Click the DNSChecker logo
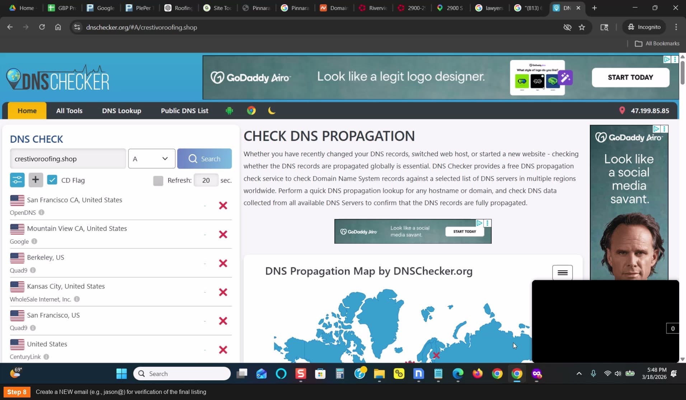 click(x=58, y=78)
